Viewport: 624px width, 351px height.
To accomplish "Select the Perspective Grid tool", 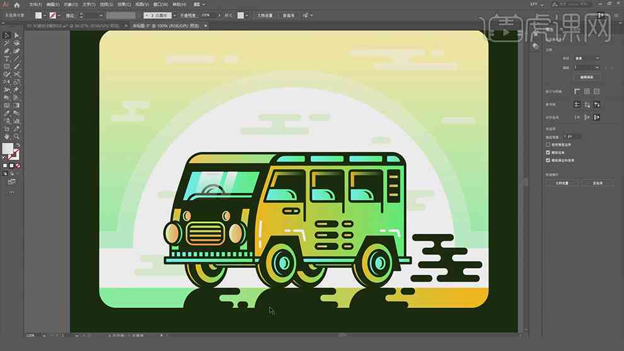I will (17, 98).
